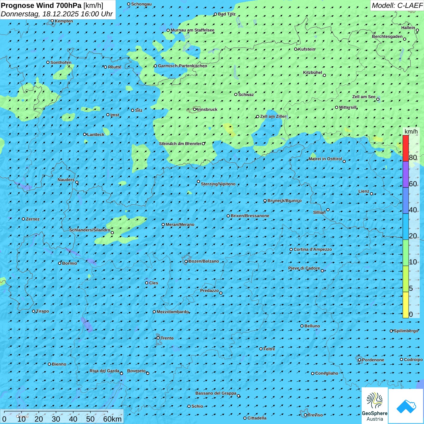The height and width of the screenshot is (424, 424).
Task: Click the Cortina d'Ampezzo location dot
Action: tap(291, 250)
